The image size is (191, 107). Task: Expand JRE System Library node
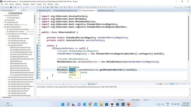point(3,25)
